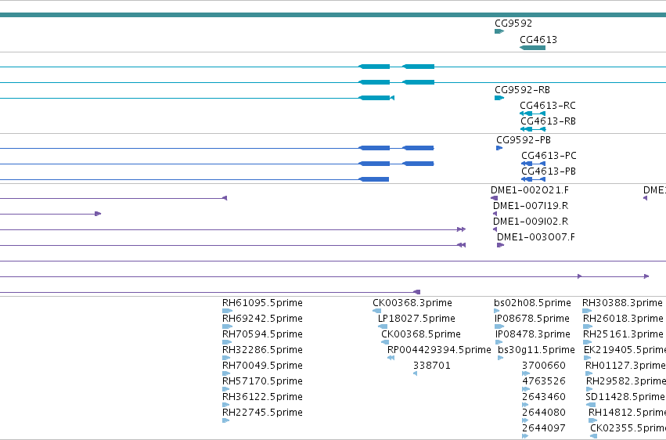Select the RH26018.3prime EST arrow
This screenshot has width=666, height=440.
coord(588,326)
